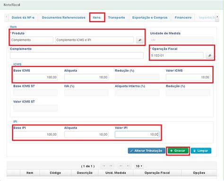Click the Opções column header

(199, 173)
